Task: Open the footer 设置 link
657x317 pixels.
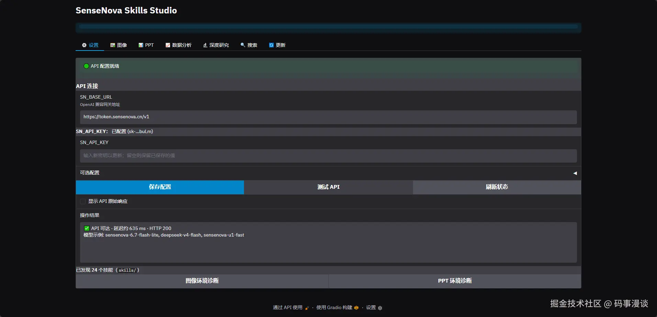Action: [374, 308]
